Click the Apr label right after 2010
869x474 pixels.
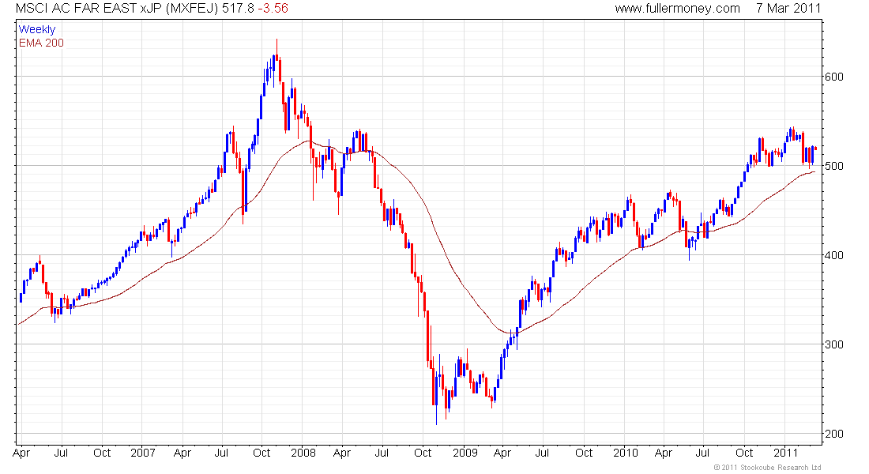[664, 453]
